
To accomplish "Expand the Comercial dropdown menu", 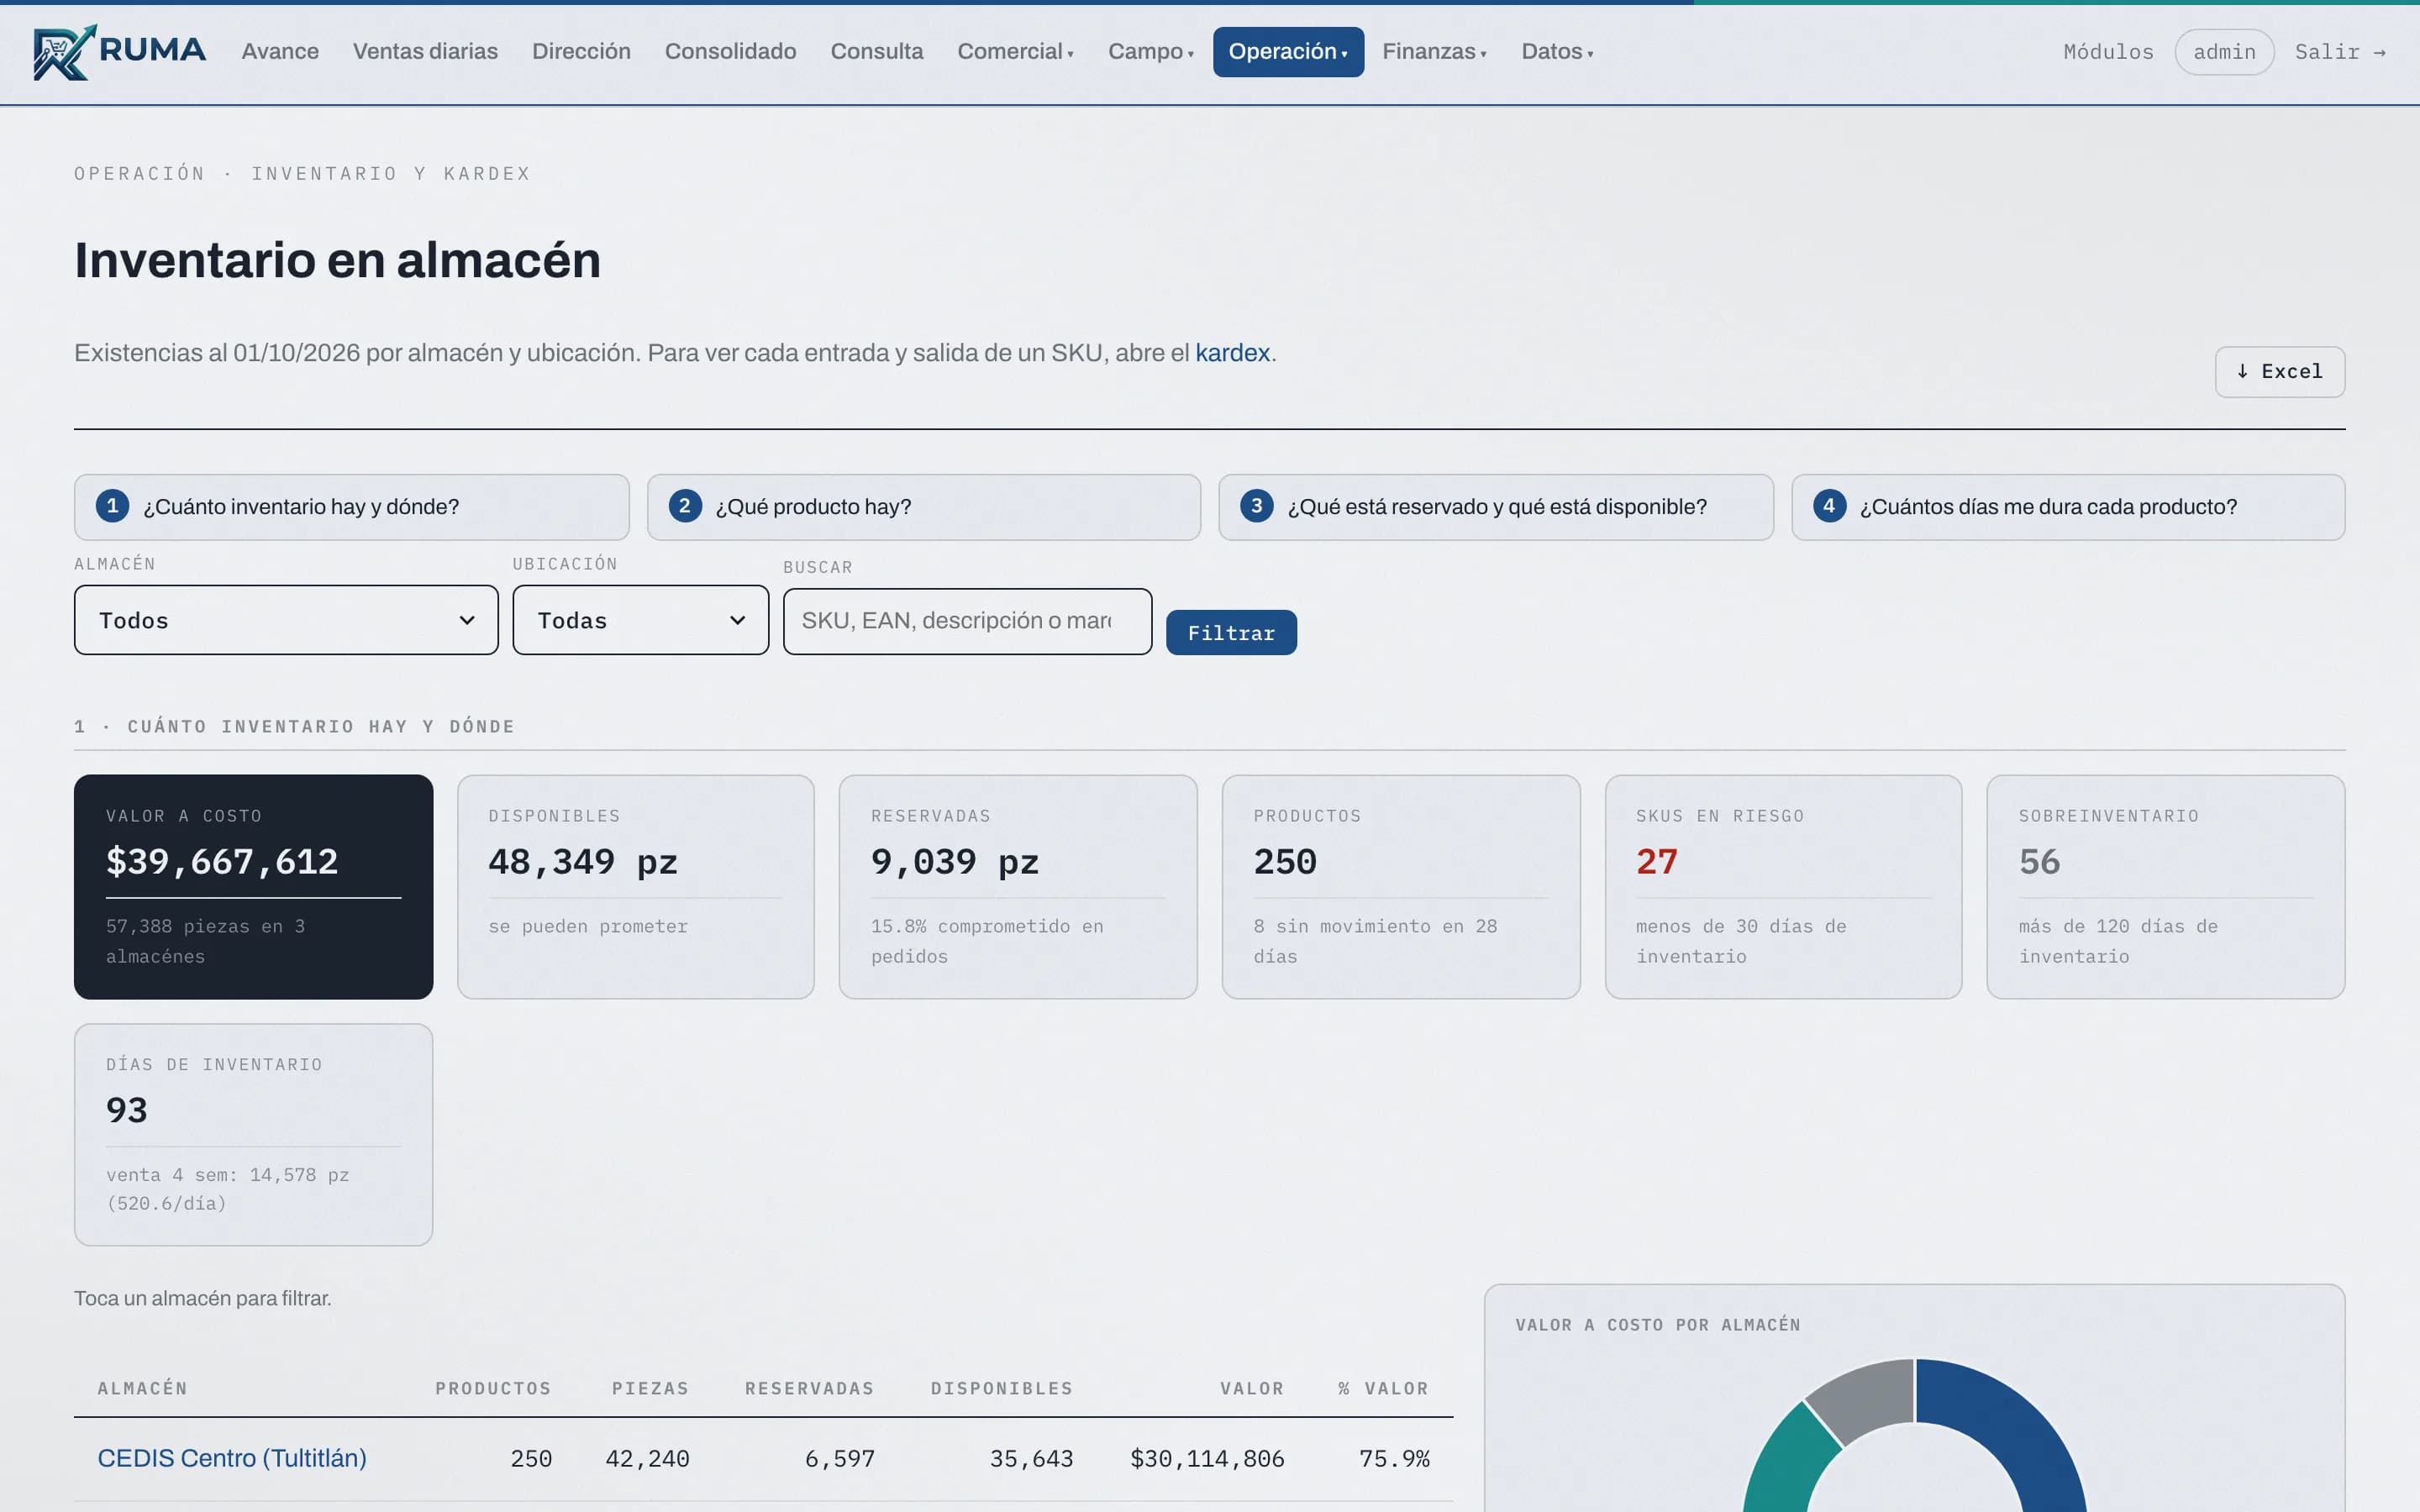I will coord(1015,52).
